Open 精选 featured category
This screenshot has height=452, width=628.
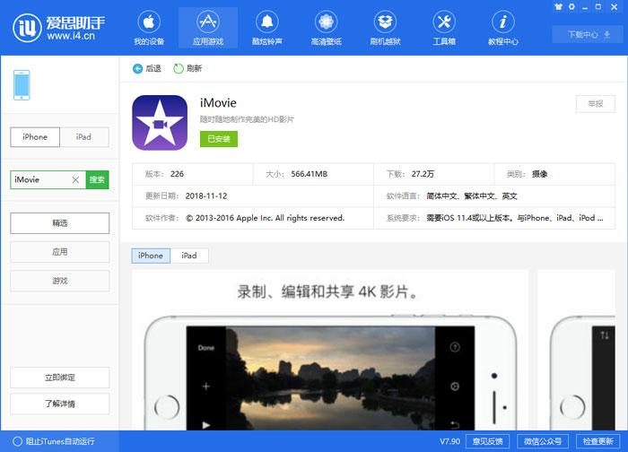[60, 223]
